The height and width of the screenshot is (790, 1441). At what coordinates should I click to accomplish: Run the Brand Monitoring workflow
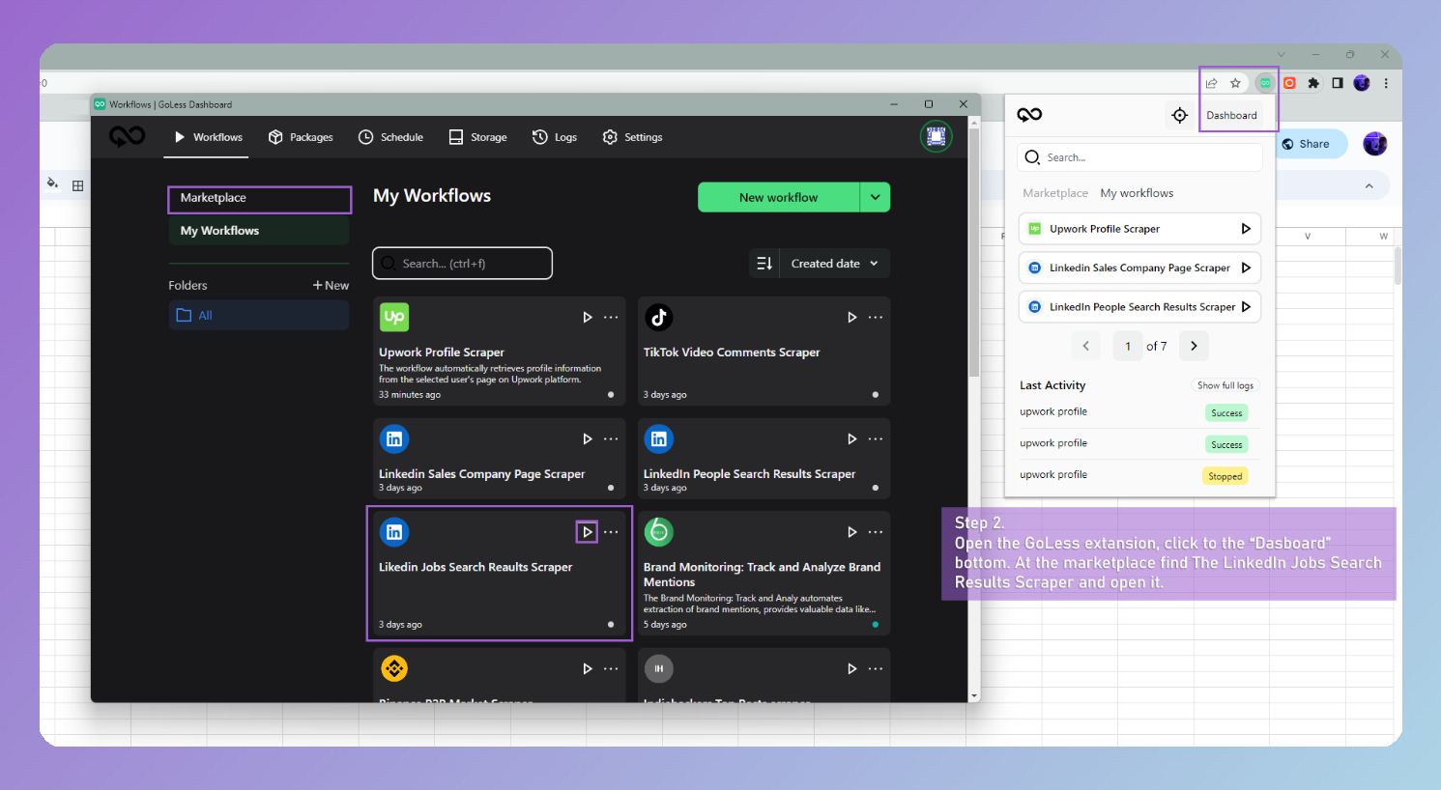(x=851, y=532)
